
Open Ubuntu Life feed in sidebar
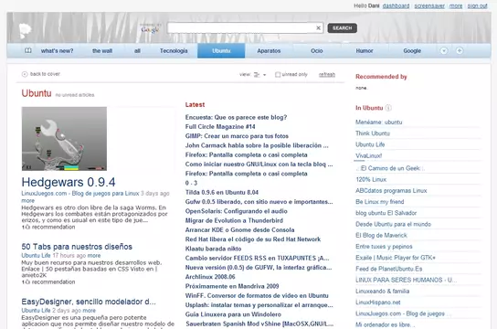click(370, 144)
